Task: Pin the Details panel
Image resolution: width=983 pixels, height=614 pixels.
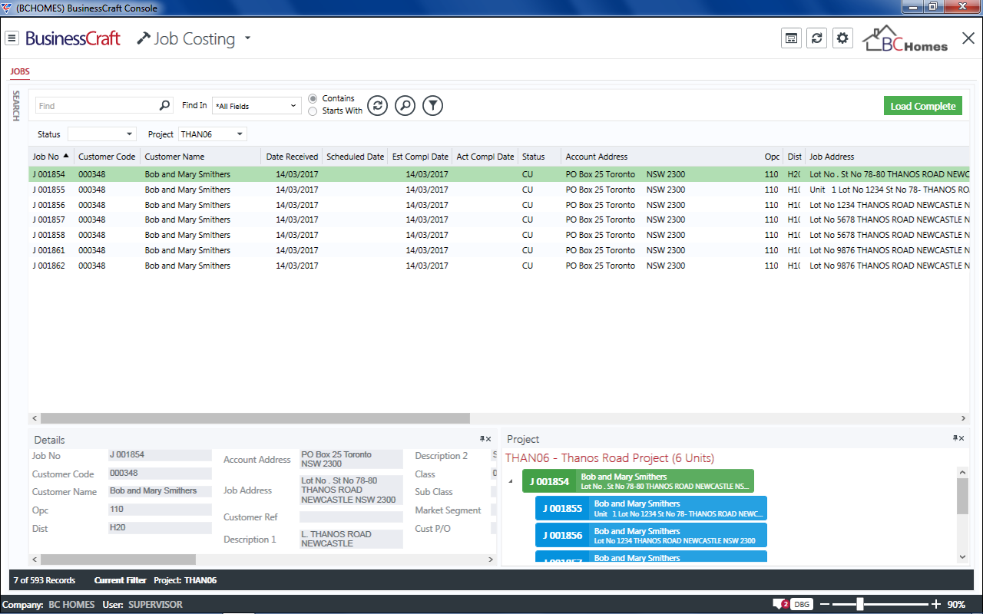Action: [x=482, y=439]
